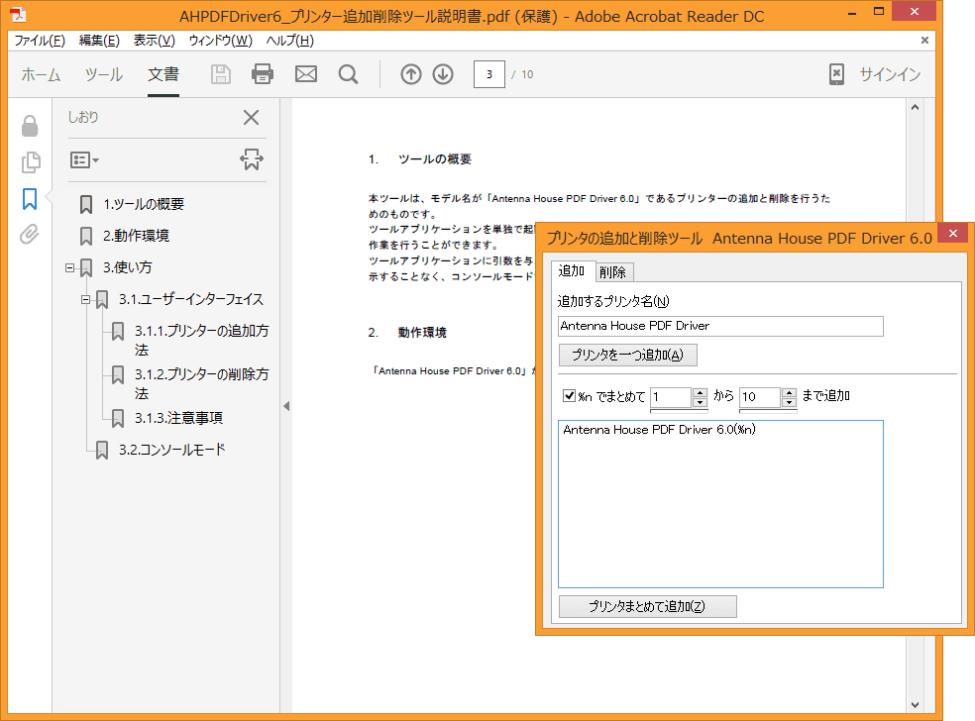The image size is (975, 721).
Task: Click the print icon in toolbar
Action: (263, 74)
